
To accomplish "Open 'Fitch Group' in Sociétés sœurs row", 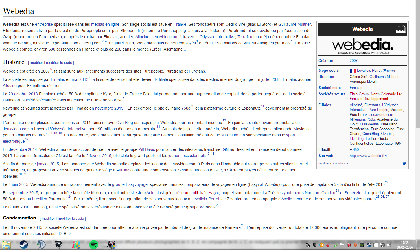I will [359, 94].
